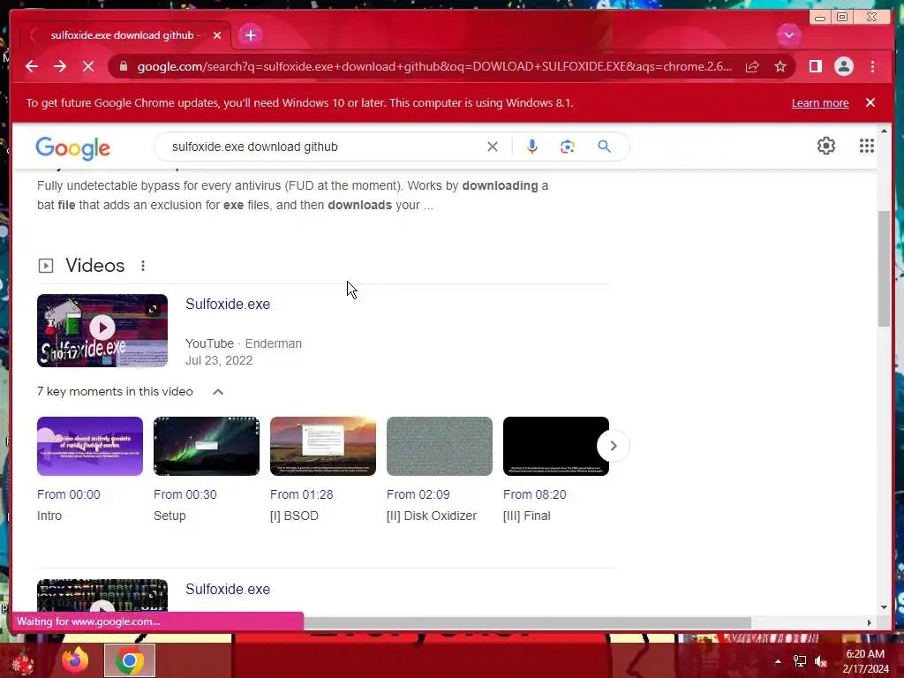Viewport: 904px width, 678px height.
Task: View site information via the lock icon
Action: pos(123,66)
